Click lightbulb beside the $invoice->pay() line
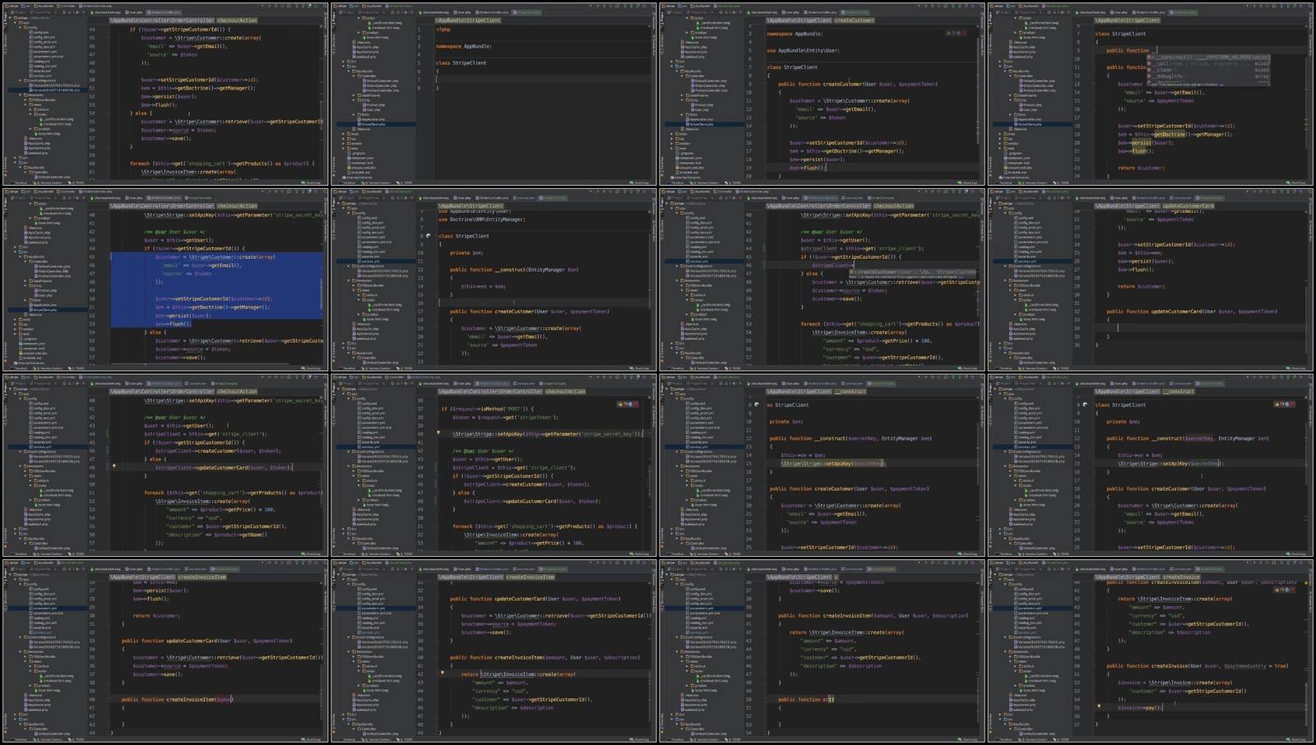This screenshot has width=1316, height=745. tap(1099, 706)
